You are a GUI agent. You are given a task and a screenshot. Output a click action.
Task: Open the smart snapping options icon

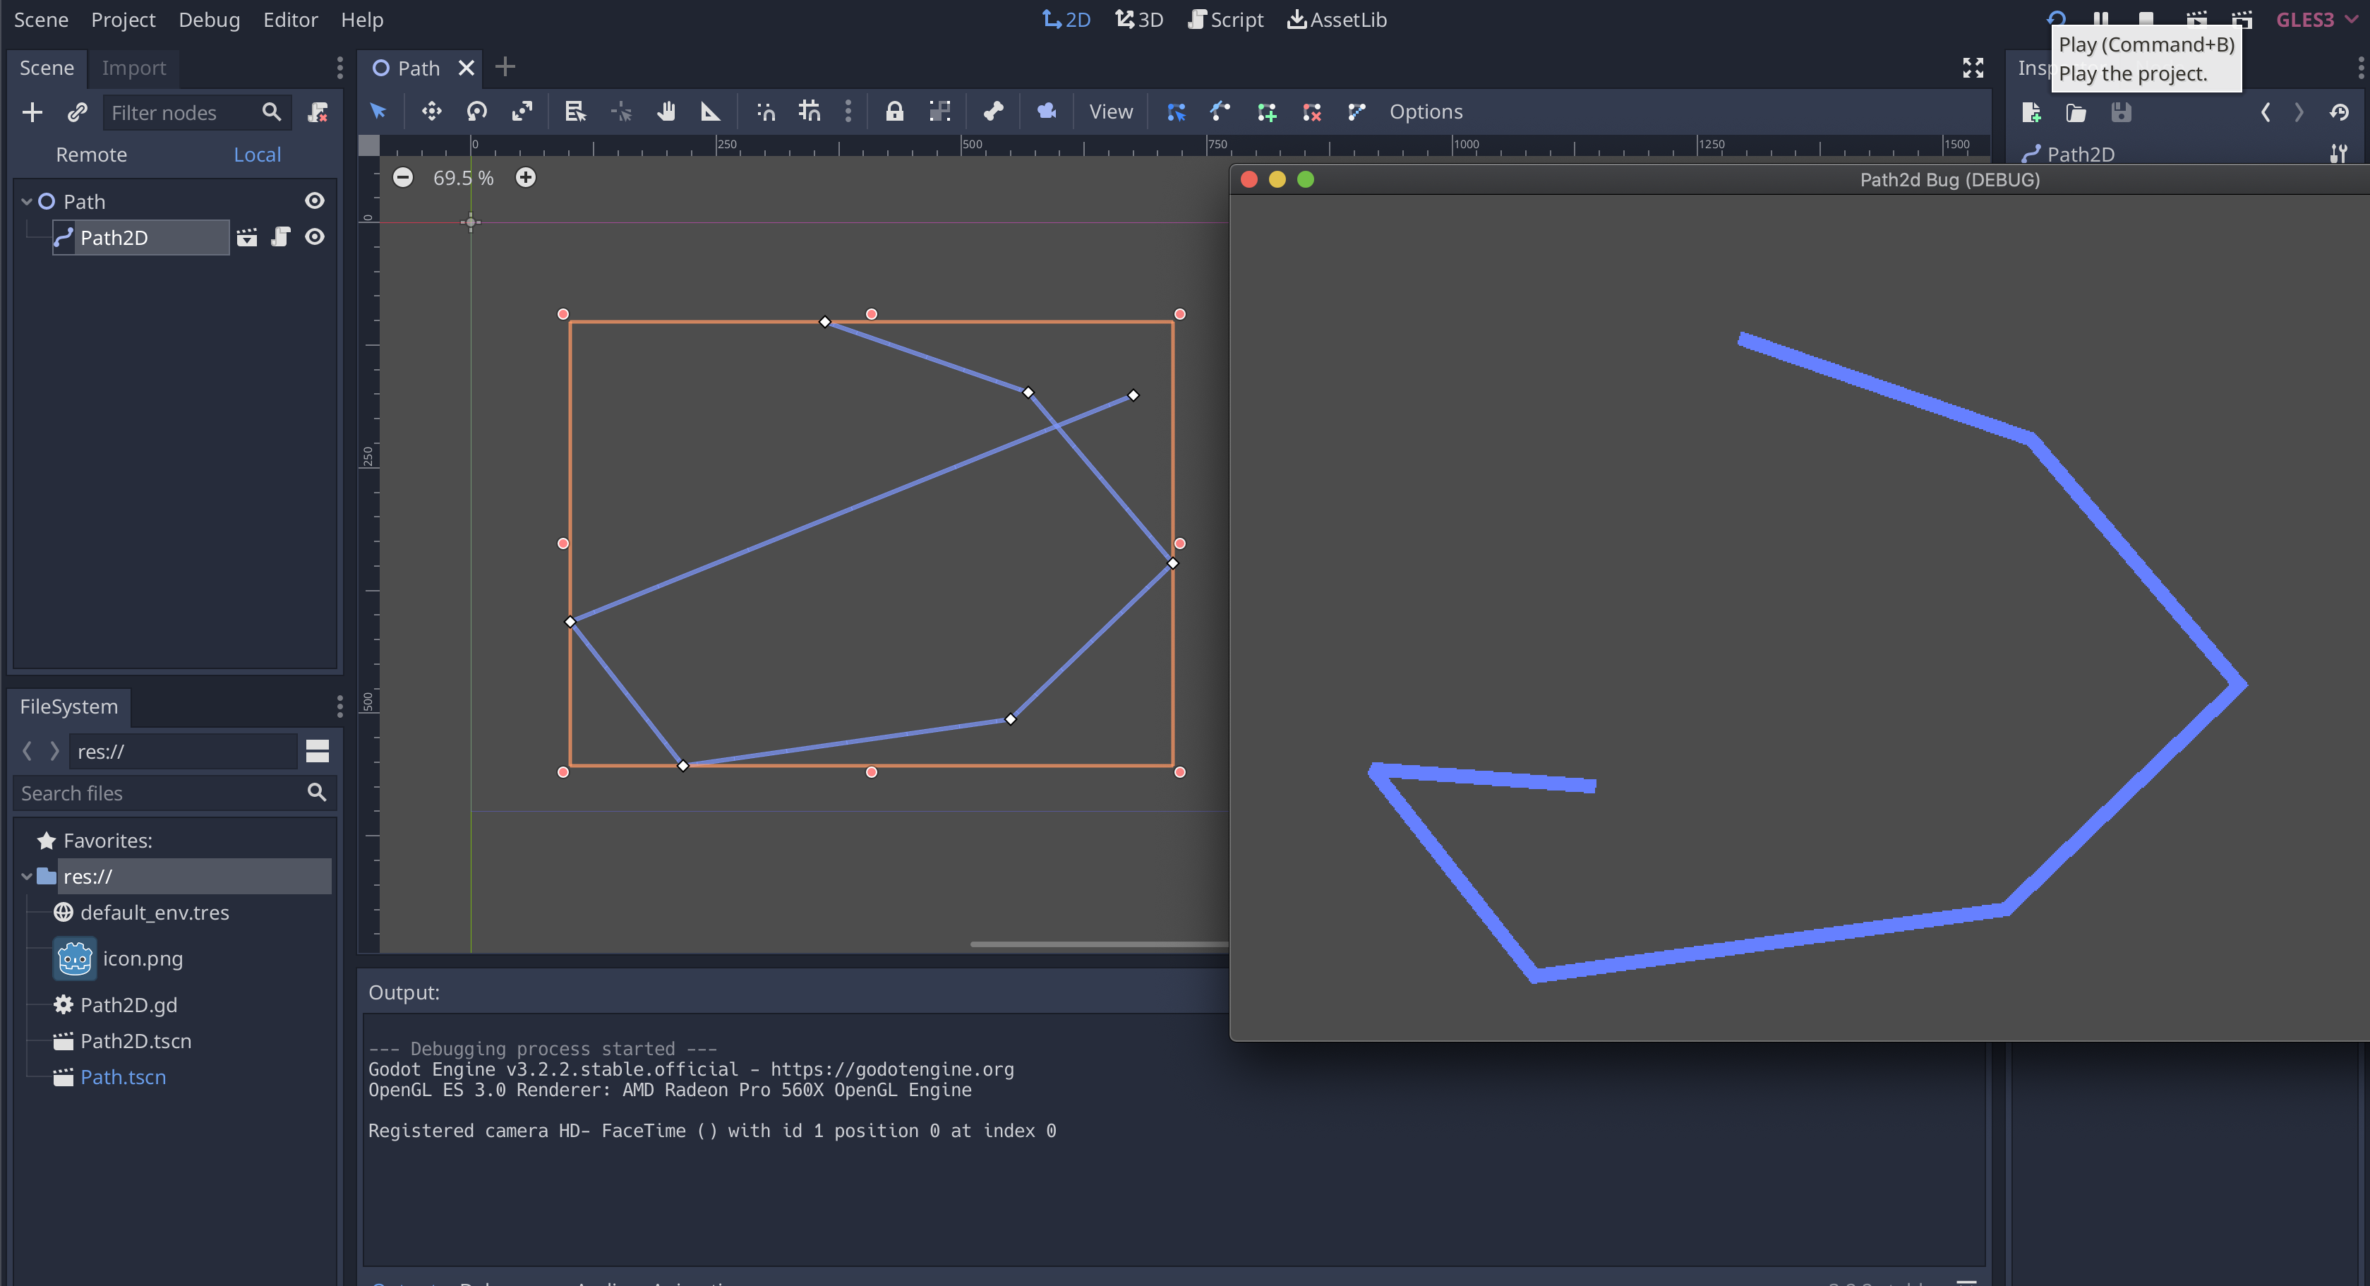[x=848, y=112]
